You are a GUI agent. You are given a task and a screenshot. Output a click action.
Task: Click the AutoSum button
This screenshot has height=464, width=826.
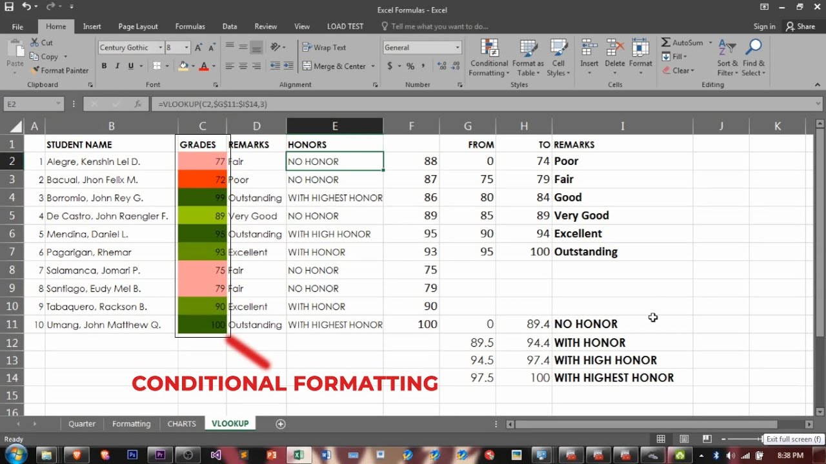683,43
